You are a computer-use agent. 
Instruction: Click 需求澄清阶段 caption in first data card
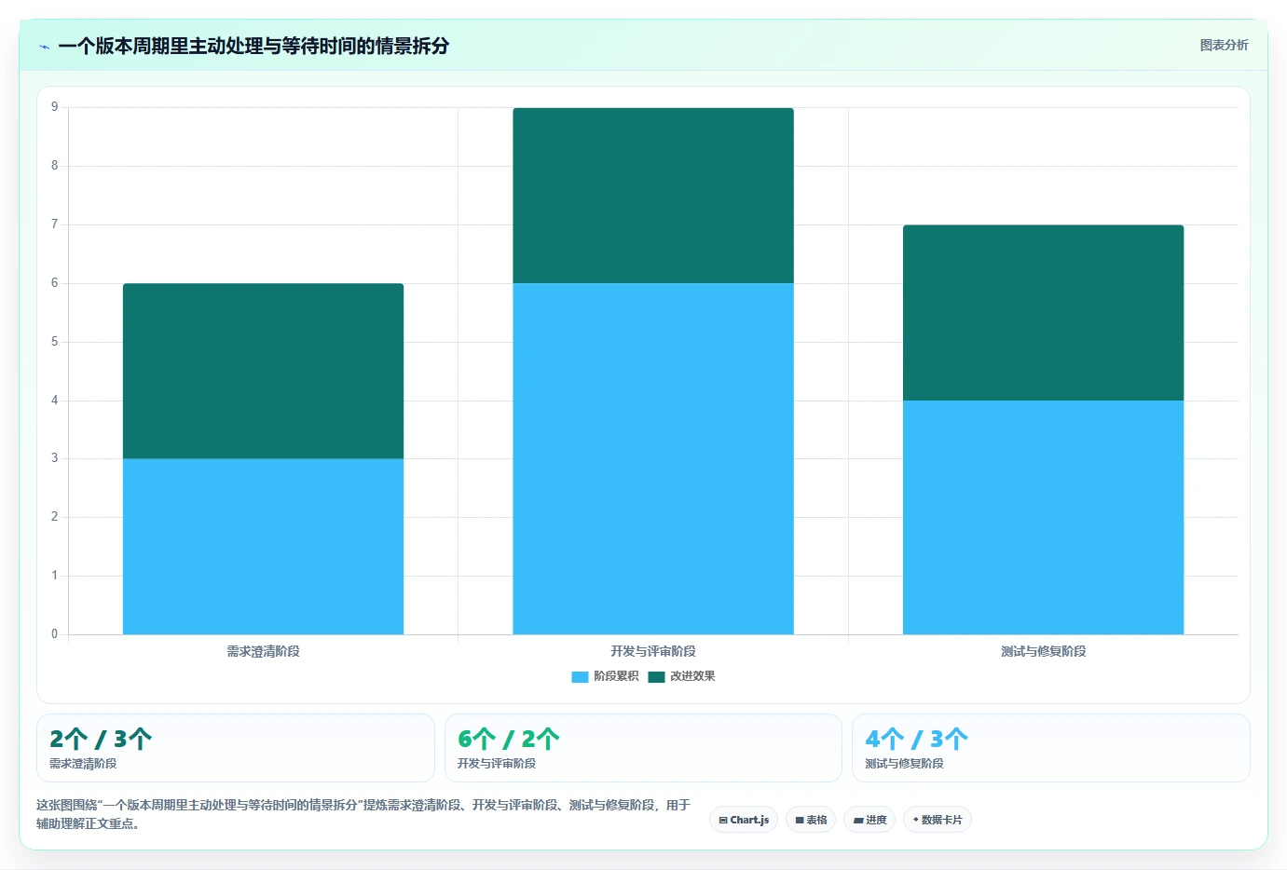[x=83, y=764]
